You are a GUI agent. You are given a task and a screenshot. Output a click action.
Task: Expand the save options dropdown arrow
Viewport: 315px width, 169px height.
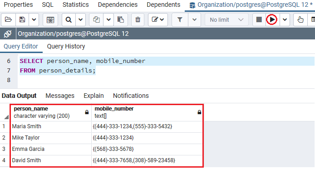tap(34, 19)
